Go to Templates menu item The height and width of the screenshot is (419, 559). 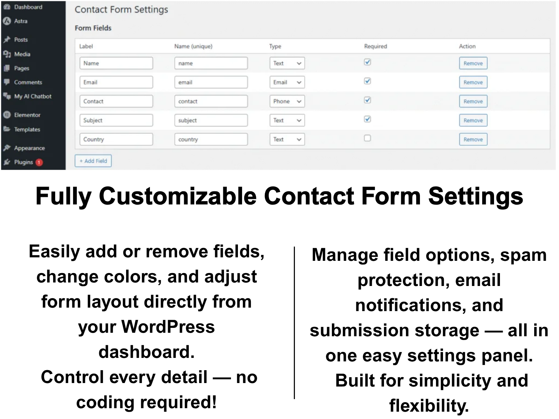[27, 130]
